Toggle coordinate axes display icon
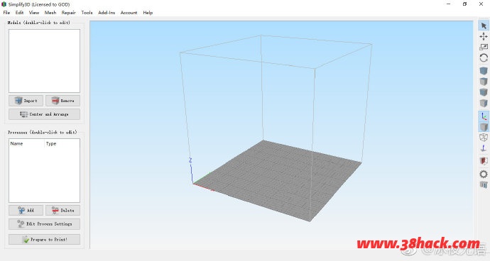Screen dimensions: 490x261 tap(484, 116)
